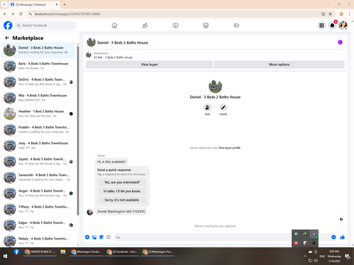This screenshot has height=265, width=354.
Task: Attach a photo using the image icon
Action: 94,237
